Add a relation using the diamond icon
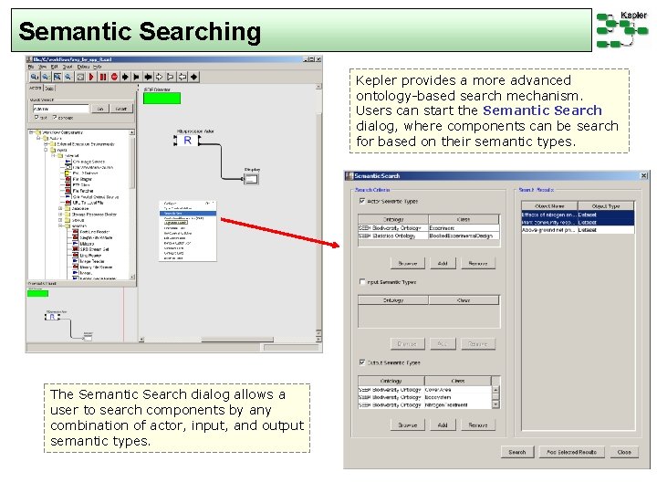The height and width of the screenshot is (493, 657). [x=193, y=77]
